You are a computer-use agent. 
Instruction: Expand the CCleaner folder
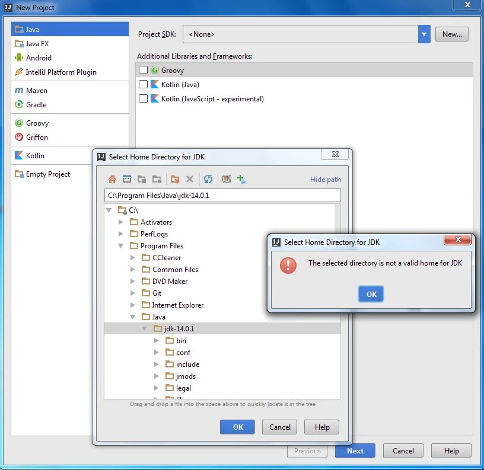(133, 257)
